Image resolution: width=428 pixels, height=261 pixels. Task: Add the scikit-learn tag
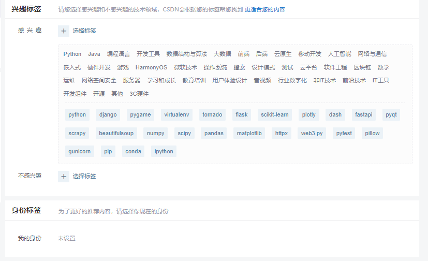(275, 114)
